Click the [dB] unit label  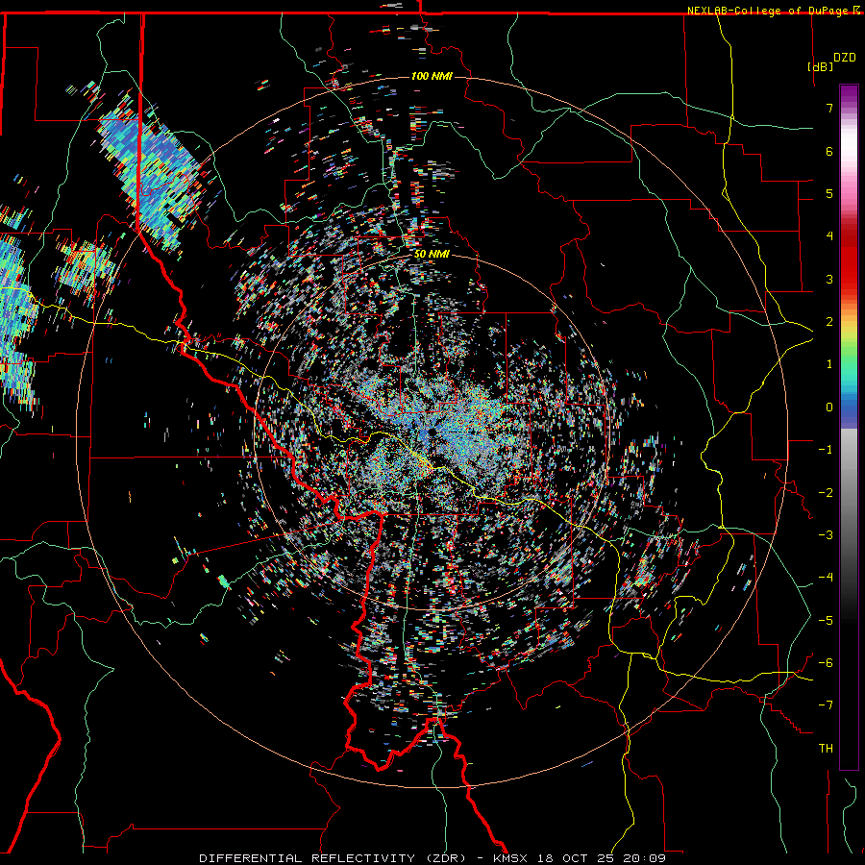click(820, 66)
